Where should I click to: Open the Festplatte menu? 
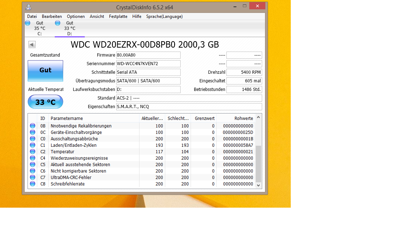[x=118, y=16]
